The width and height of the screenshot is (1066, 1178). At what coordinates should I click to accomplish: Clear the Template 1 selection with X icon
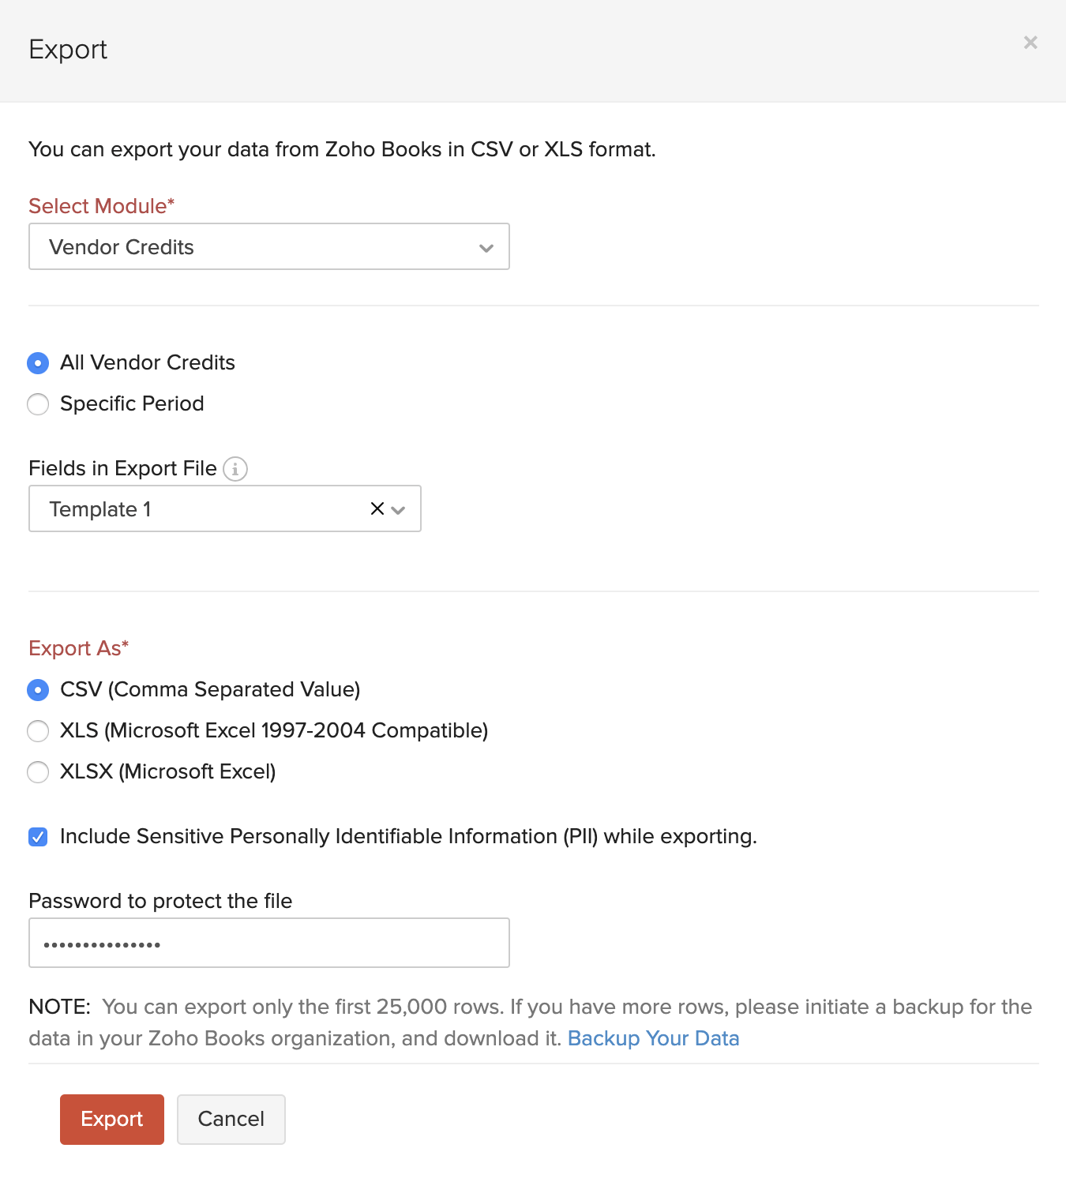377,509
